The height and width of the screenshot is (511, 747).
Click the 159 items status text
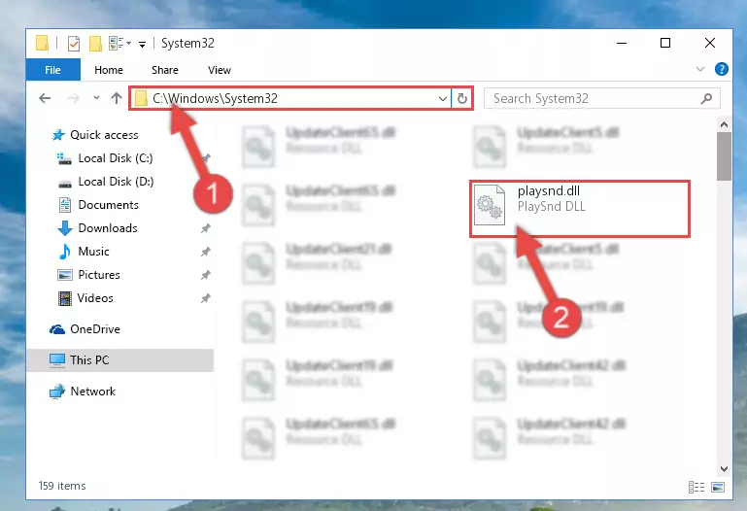pyautogui.click(x=62, y=486)
